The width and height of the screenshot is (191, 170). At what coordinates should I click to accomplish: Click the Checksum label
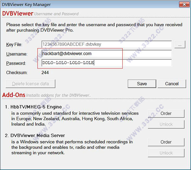click(x=17, y=73)
